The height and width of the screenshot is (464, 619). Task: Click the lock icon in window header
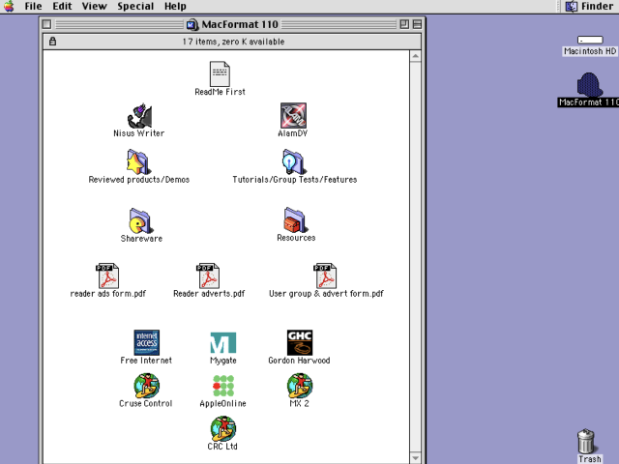point(52,41)
